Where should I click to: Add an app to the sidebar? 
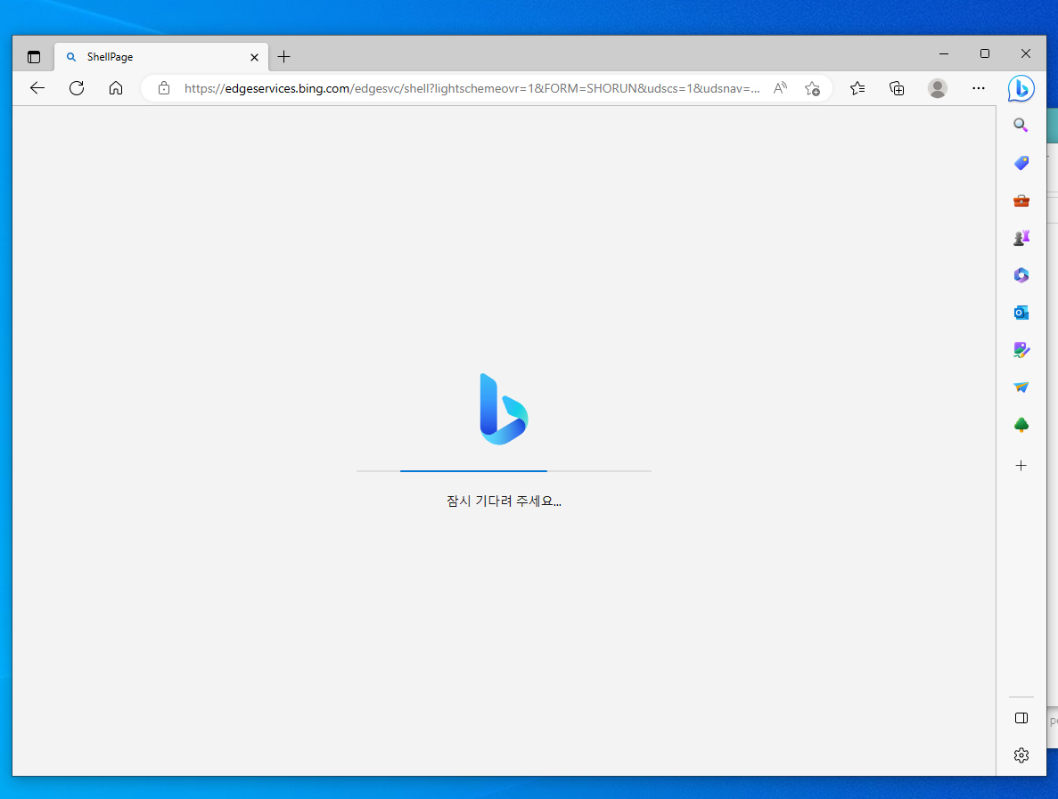[1021, 466]
